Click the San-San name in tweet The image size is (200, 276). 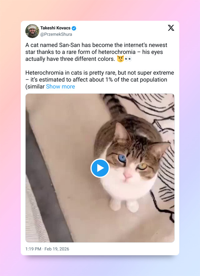click(x=70, y=45)
